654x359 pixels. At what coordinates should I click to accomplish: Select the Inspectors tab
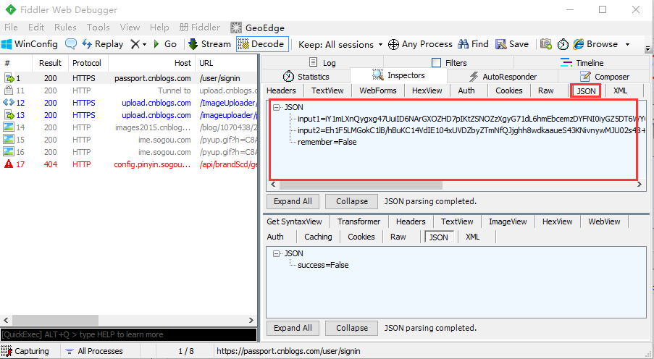(x=398, y=75)
